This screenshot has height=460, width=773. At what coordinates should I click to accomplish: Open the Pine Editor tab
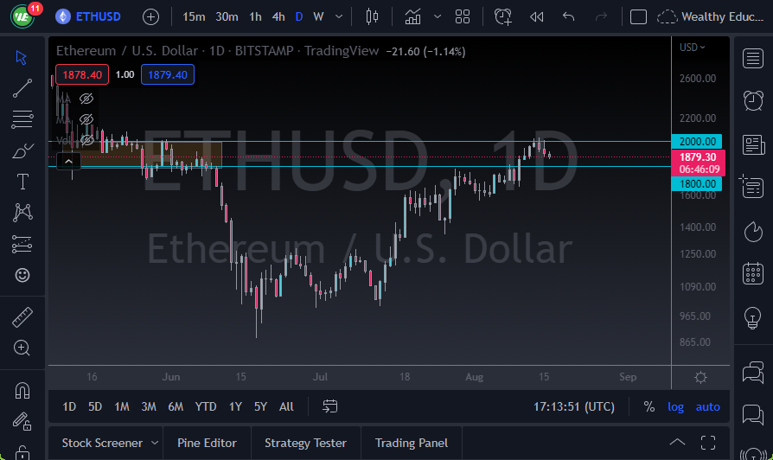207,443
